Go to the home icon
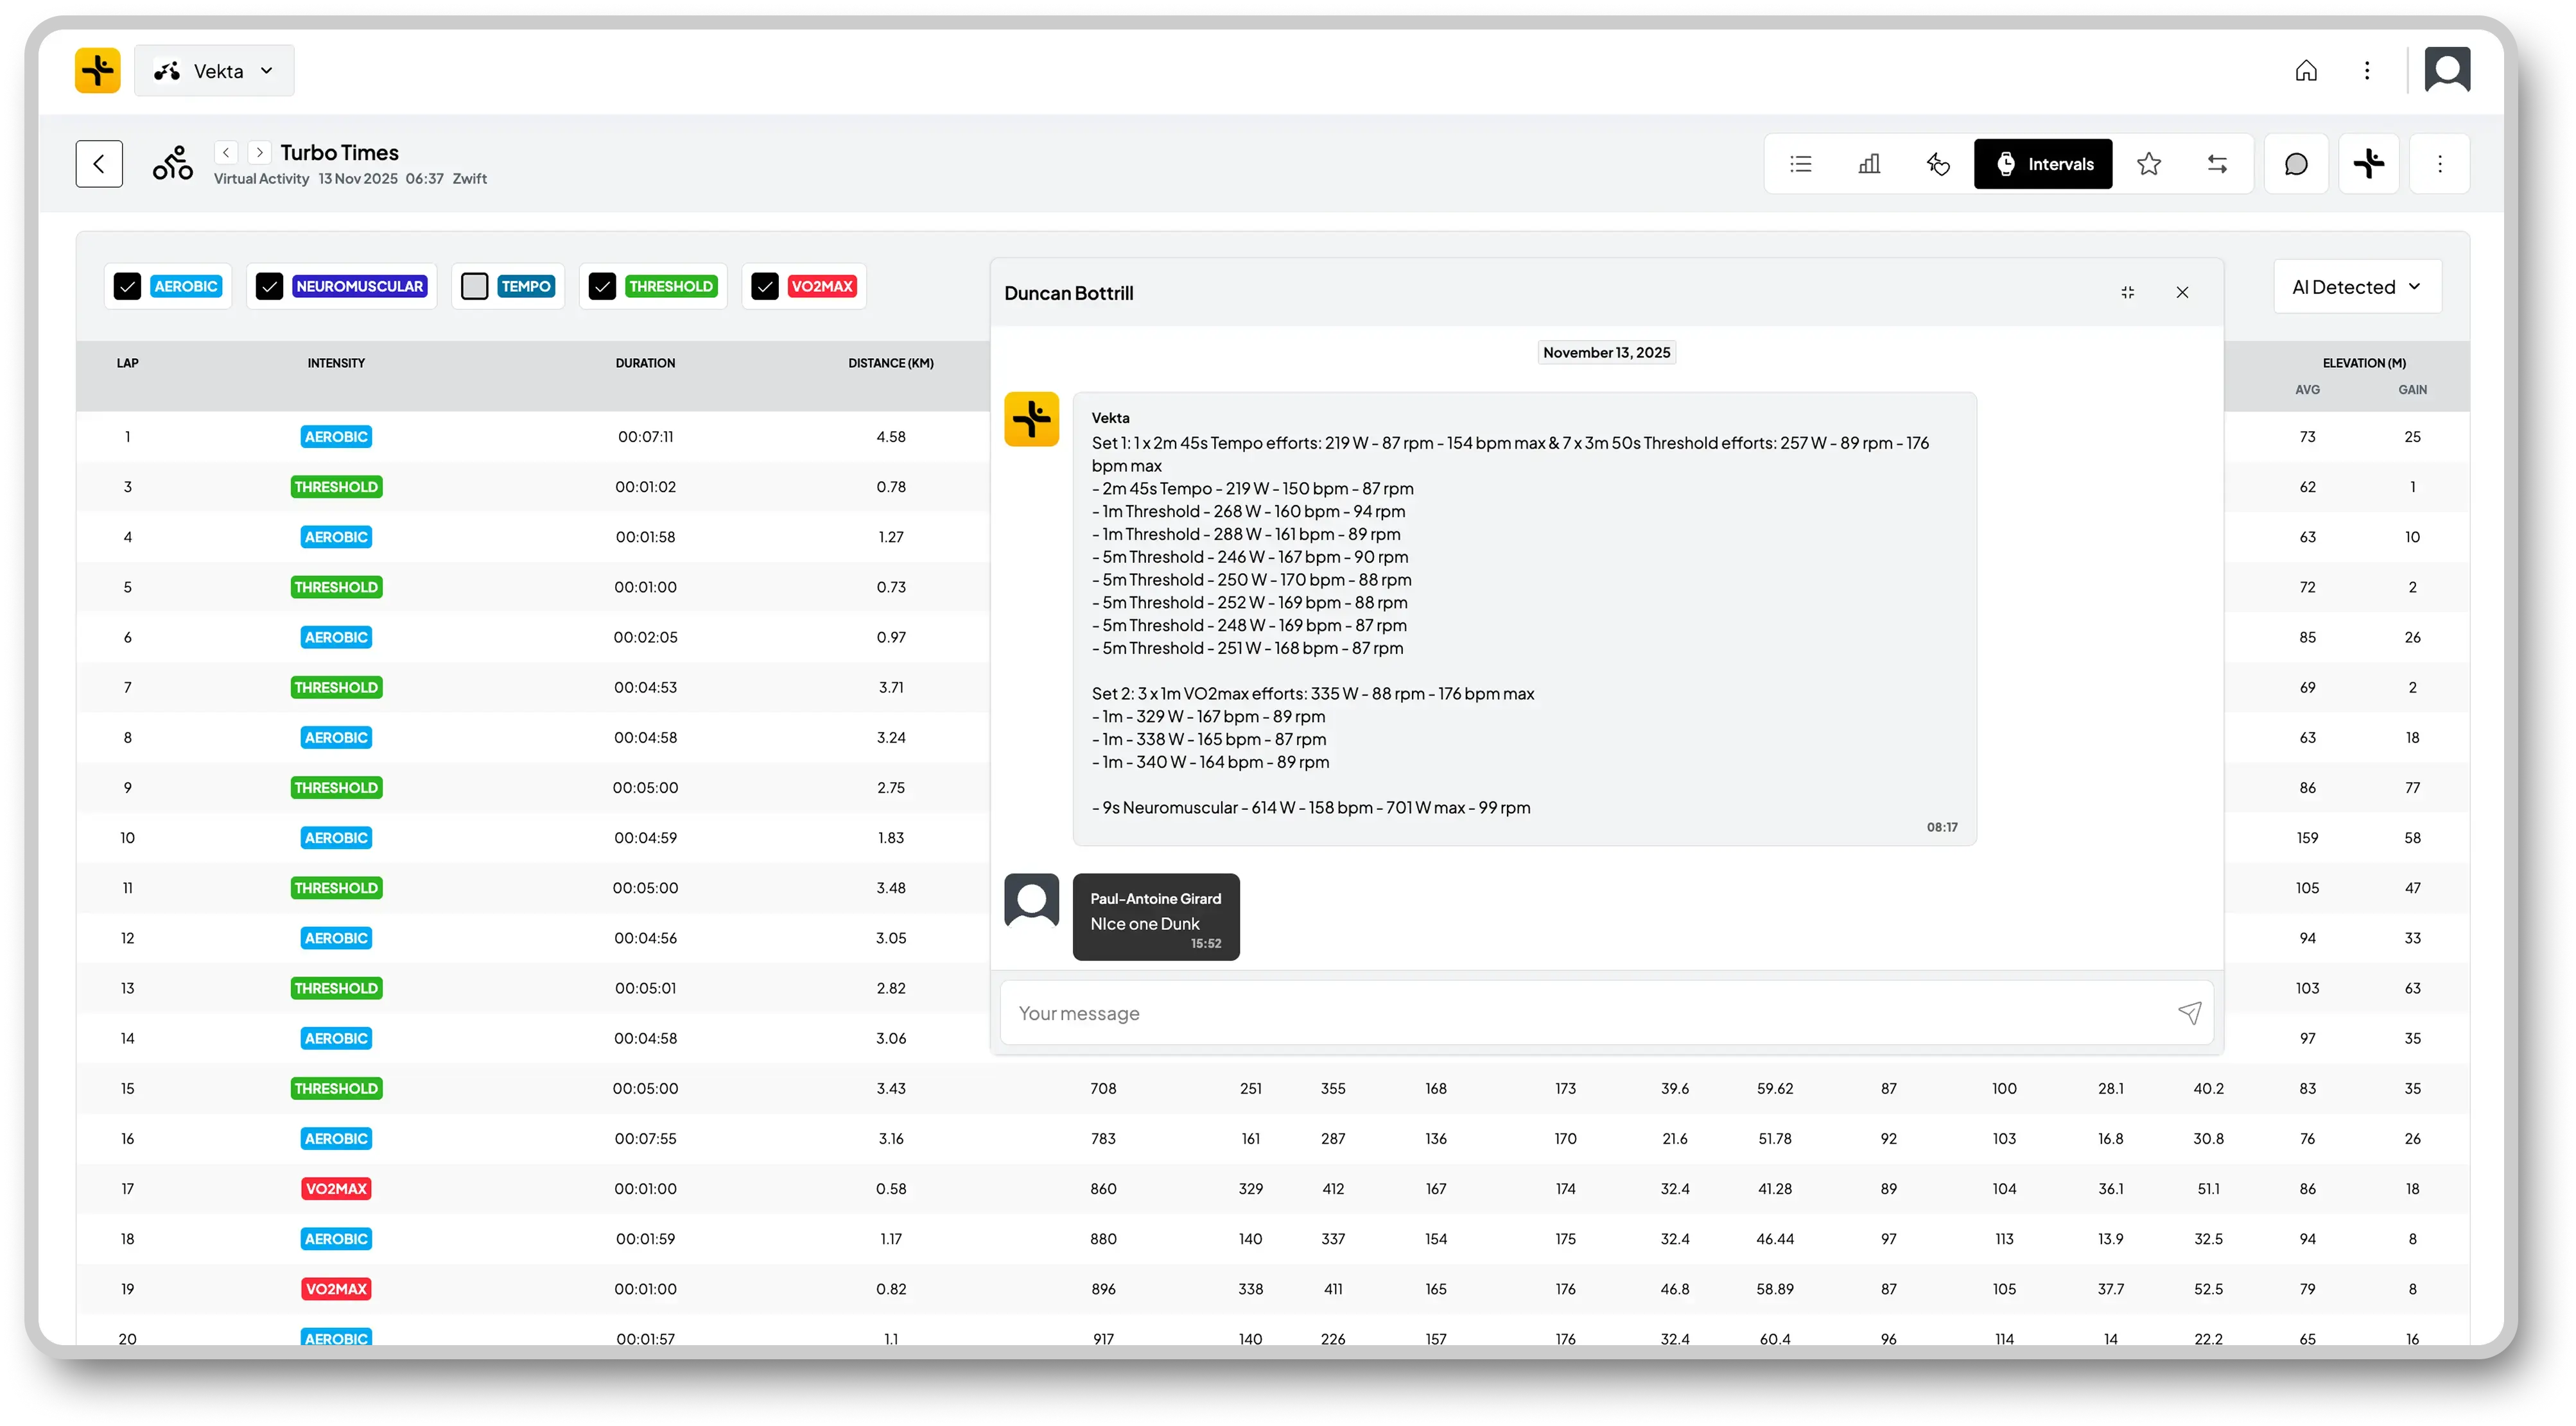2576x1426 pixels. (x=2306, y=71)
